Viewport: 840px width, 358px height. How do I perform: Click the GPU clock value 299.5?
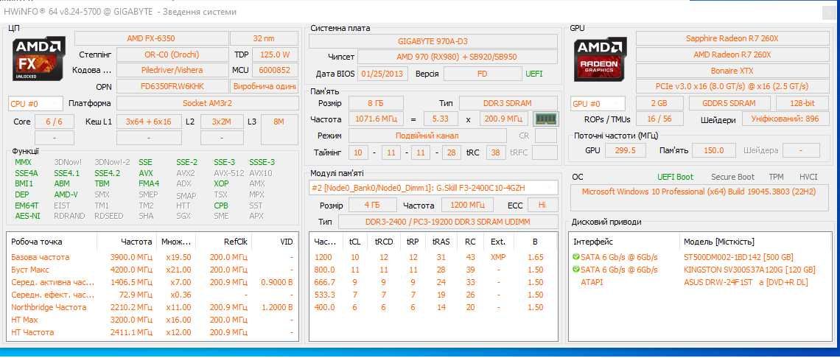(x=625, y=150)
